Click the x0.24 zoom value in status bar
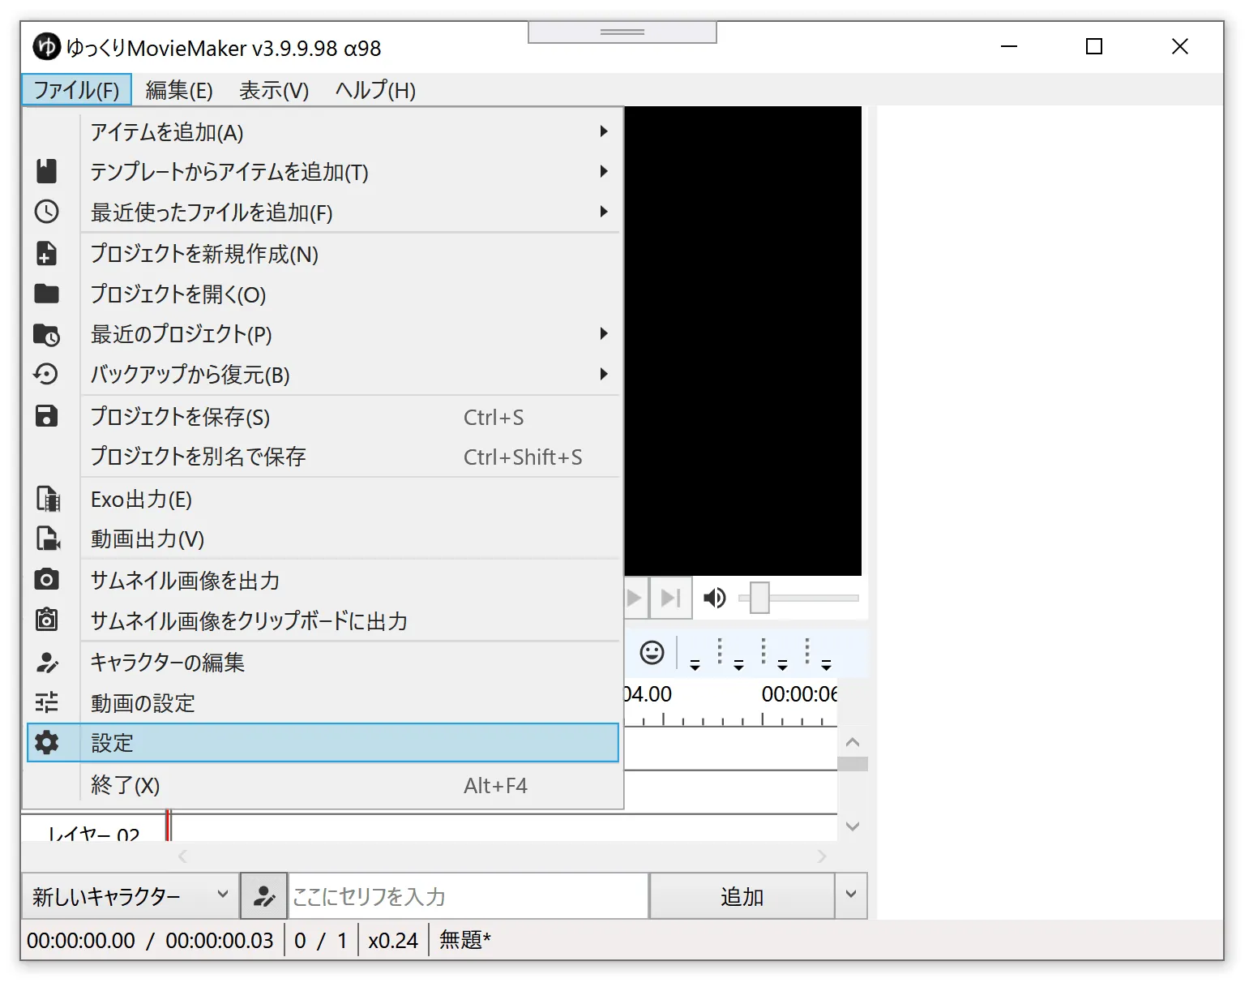The height and width of the screenshot is (987, 1249). (393, 941)
